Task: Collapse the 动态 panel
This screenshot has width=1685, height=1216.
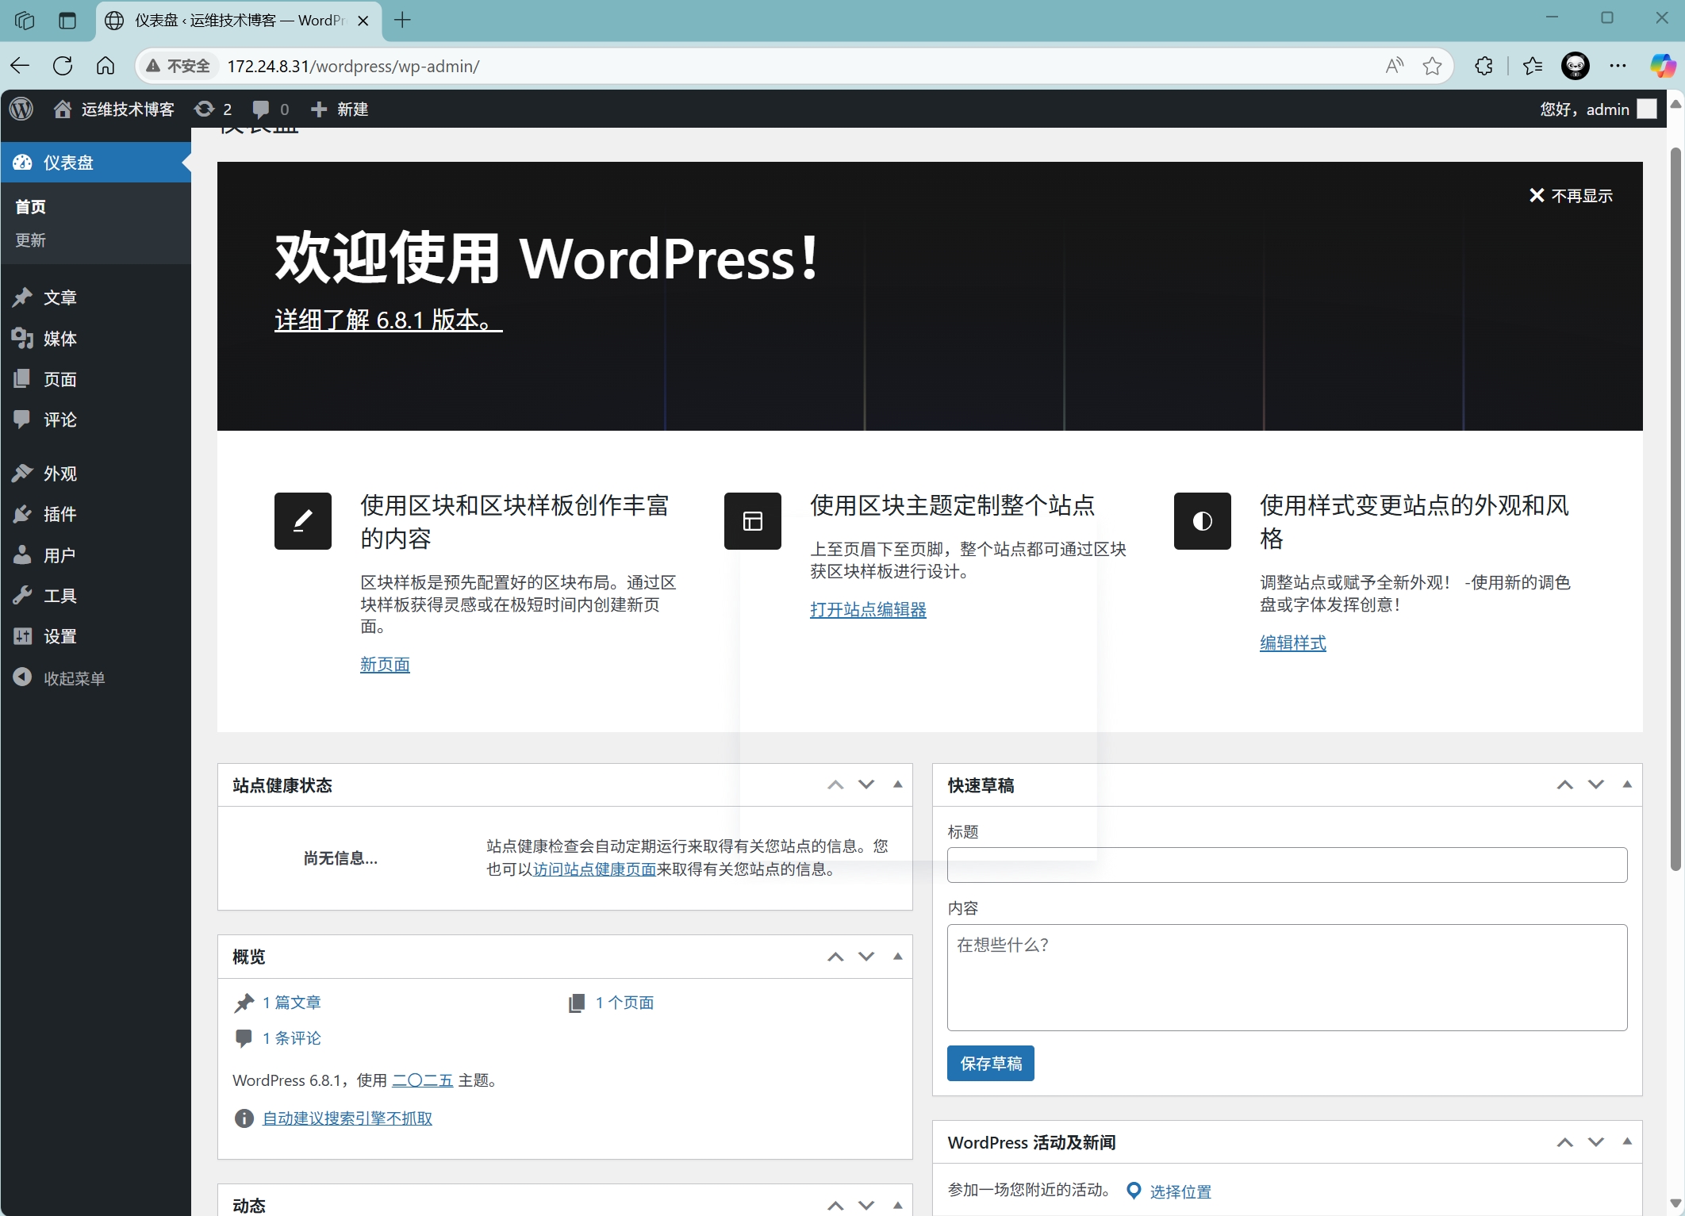Action: click(897, 1205)
